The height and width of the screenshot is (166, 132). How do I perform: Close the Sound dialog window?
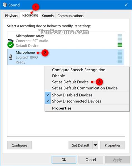126,5
